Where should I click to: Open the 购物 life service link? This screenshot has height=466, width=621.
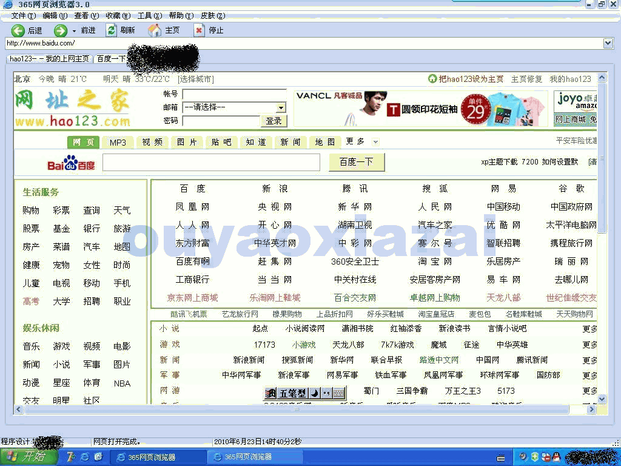31,211
